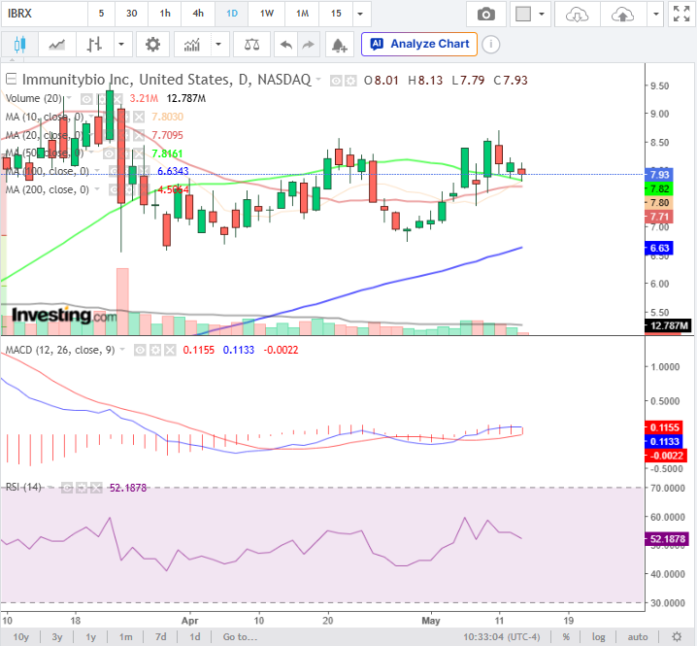
Task: Toggle visibility of main Immunitybio series
Action: (336, 81)
